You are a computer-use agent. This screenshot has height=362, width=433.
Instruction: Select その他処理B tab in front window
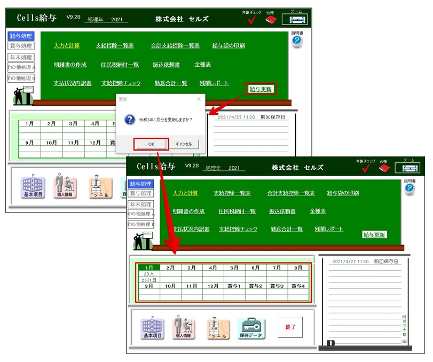coord(141,224)
